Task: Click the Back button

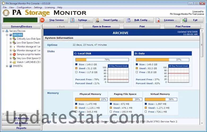Action: pyautogui.click(x=61, y=27)
